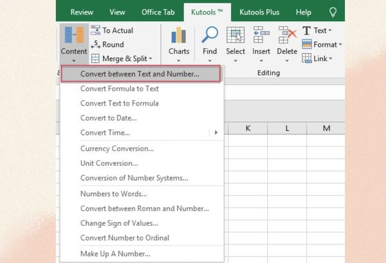Click the Format stripes icon
Screen dimensions: 386x263
(x=307, y=44)
